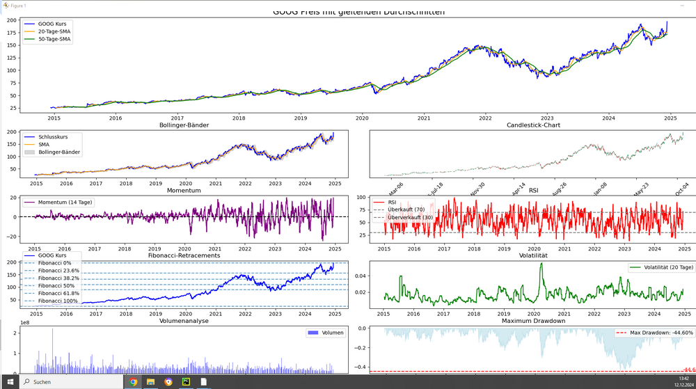This screenshot has height=389, width=696.
Task: Click the 20-Tage-SMA legend entry
Action: 47,31
